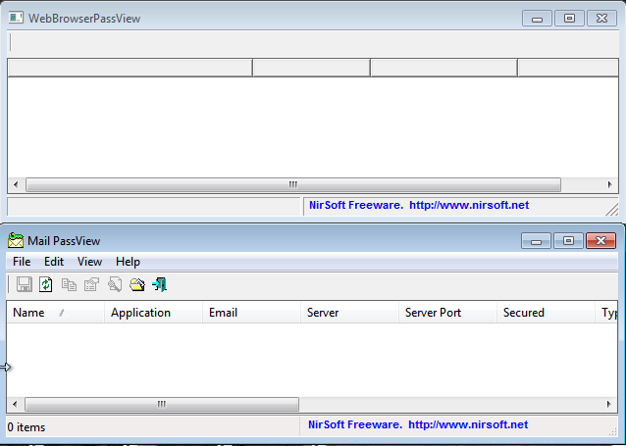Sort by the Application column header
This screenshot has height=446, width=626.
point(154,313)
